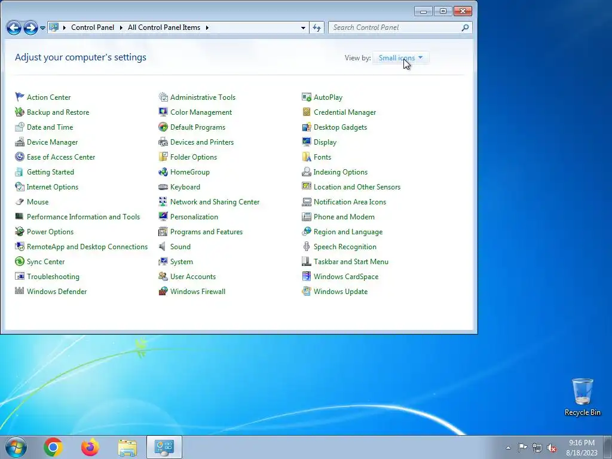The width and height of the screenshot is (612, 459).
Task: Open the Phone and Modem link
Action: (x=344, y=216)
